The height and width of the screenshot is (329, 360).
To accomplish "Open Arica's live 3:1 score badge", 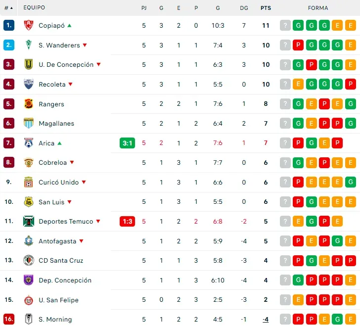I will (127, 143).
